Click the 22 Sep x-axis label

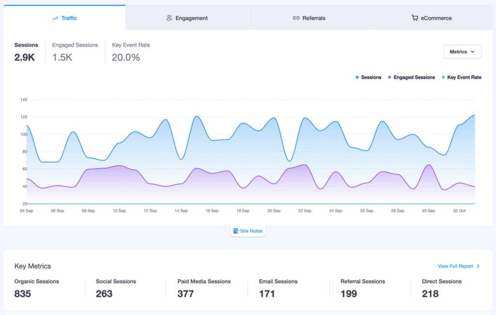(x=305, y=210)
